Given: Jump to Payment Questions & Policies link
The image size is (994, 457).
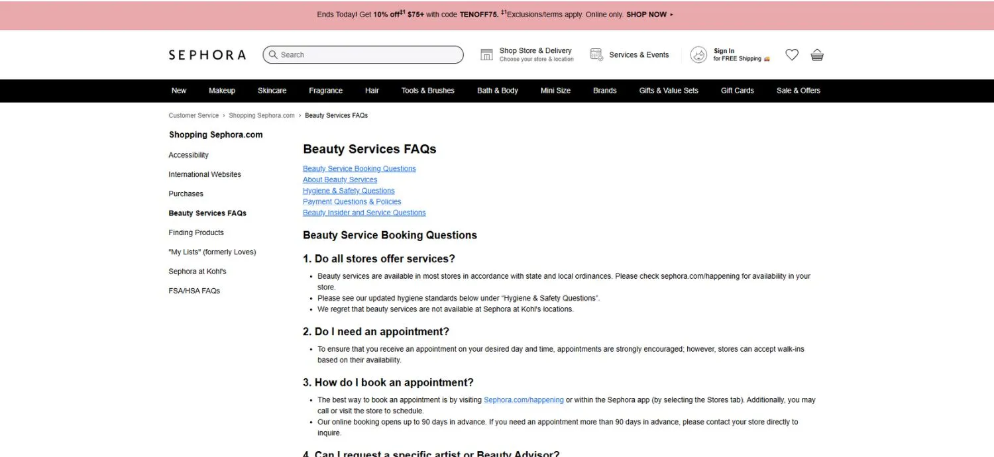Looking at the screenshot, I should [x=352, y=201].
